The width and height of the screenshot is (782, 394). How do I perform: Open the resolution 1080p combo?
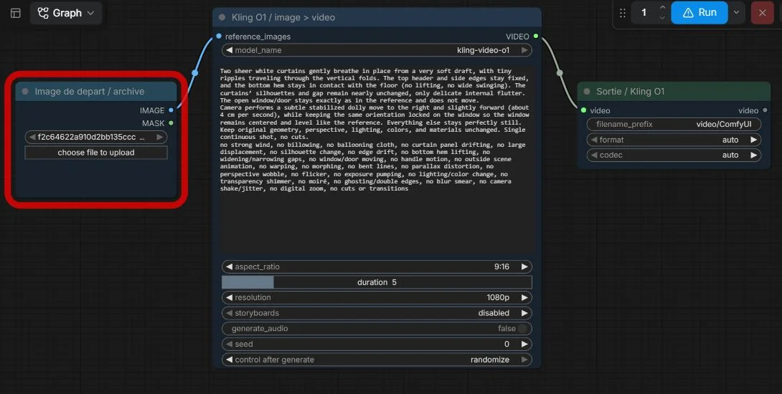tap(377, 298)
